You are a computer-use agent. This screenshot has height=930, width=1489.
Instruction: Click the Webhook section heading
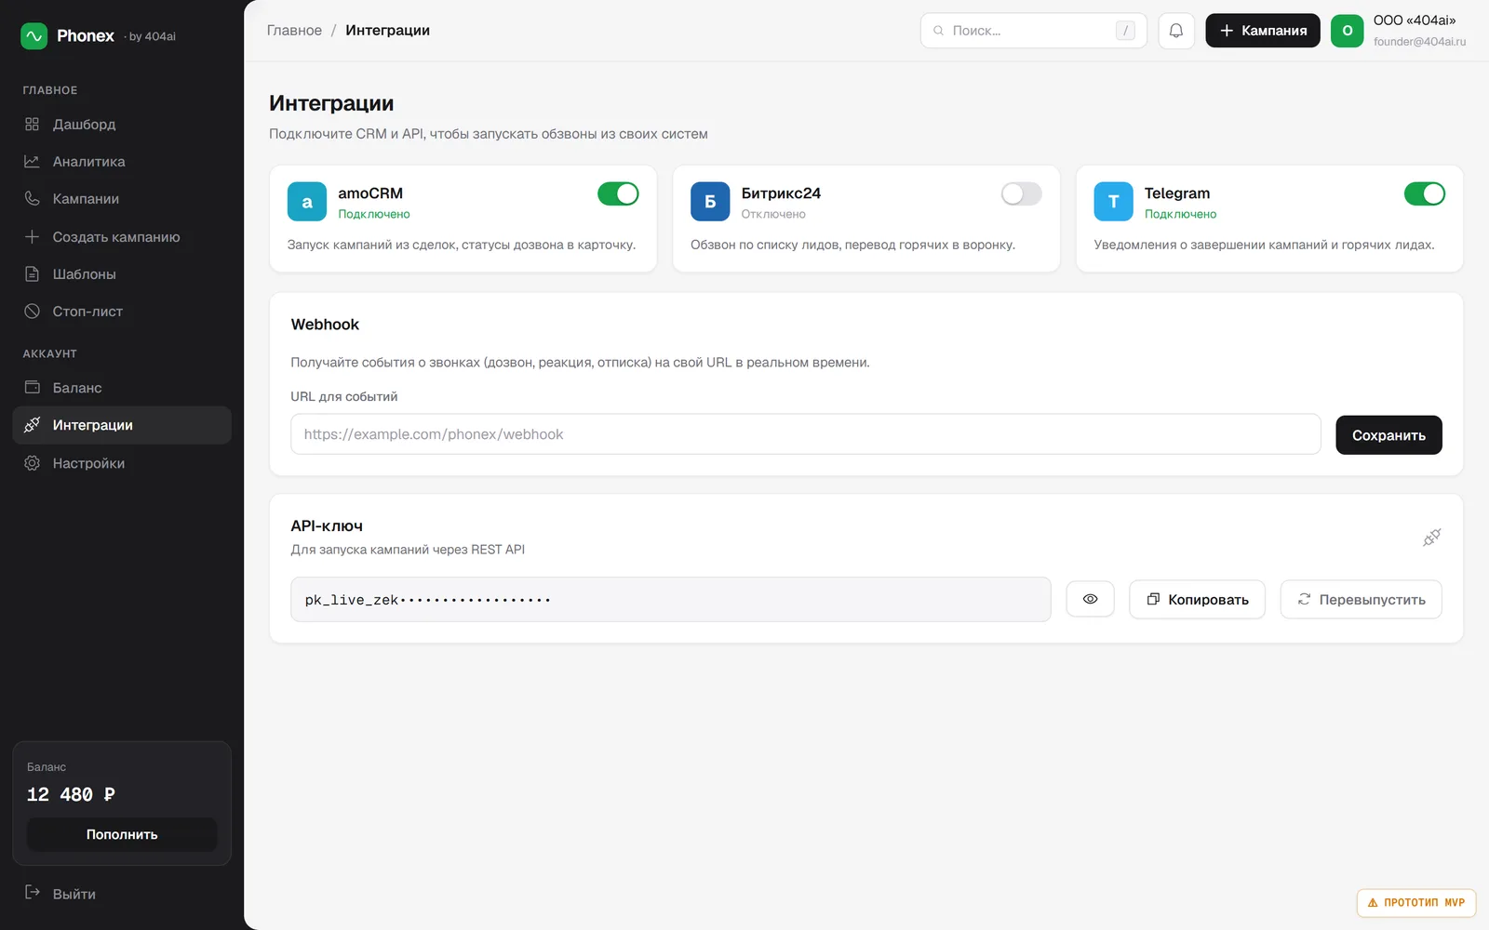click(x=325, y=325)
